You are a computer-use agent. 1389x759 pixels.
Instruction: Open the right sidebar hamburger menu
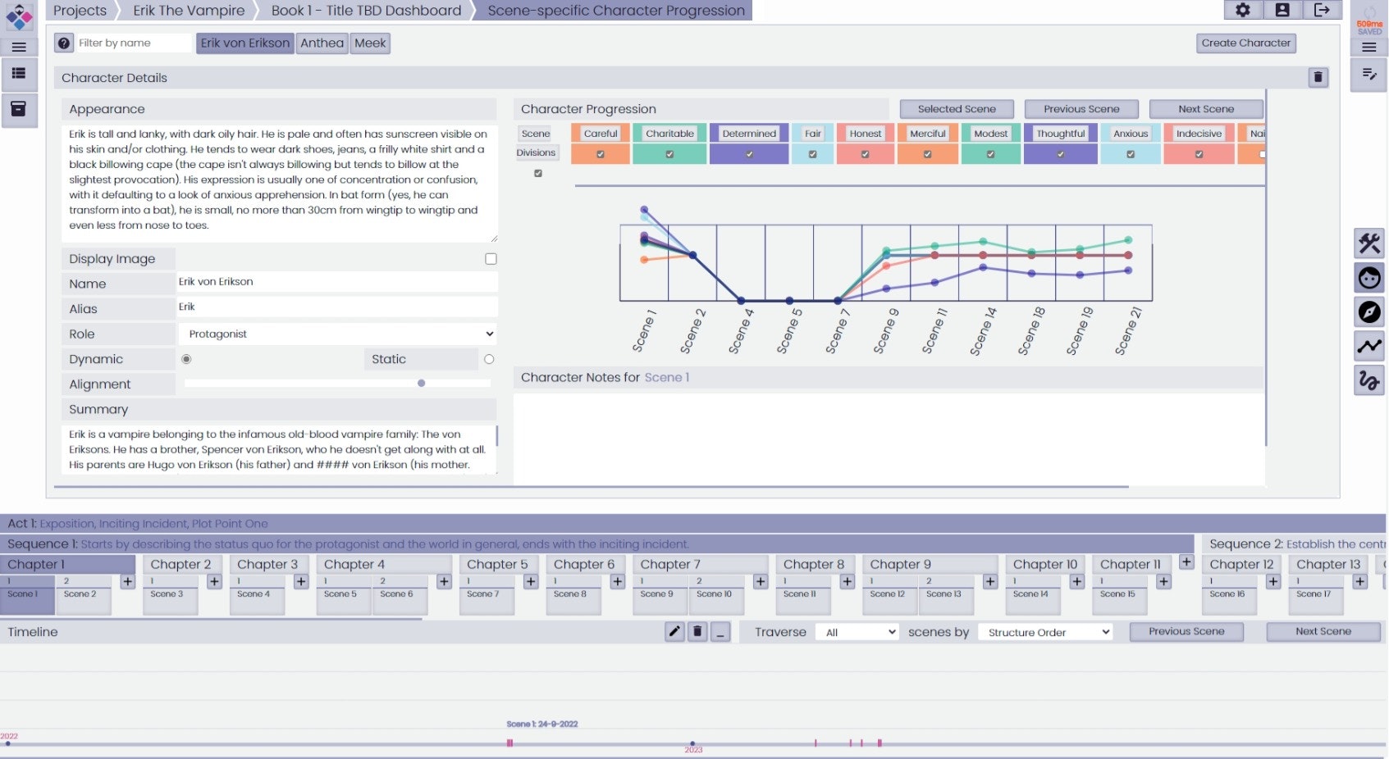coord(1368,48)
